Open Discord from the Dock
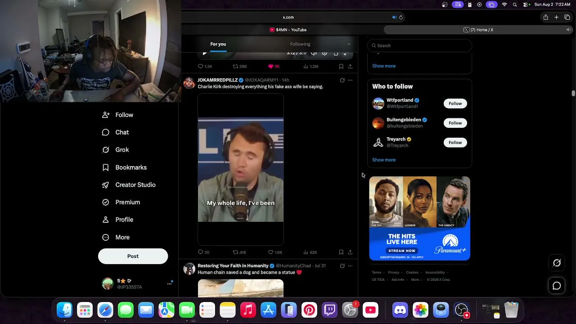This screenshot has height=324, width=576. (x=400, y=310)
